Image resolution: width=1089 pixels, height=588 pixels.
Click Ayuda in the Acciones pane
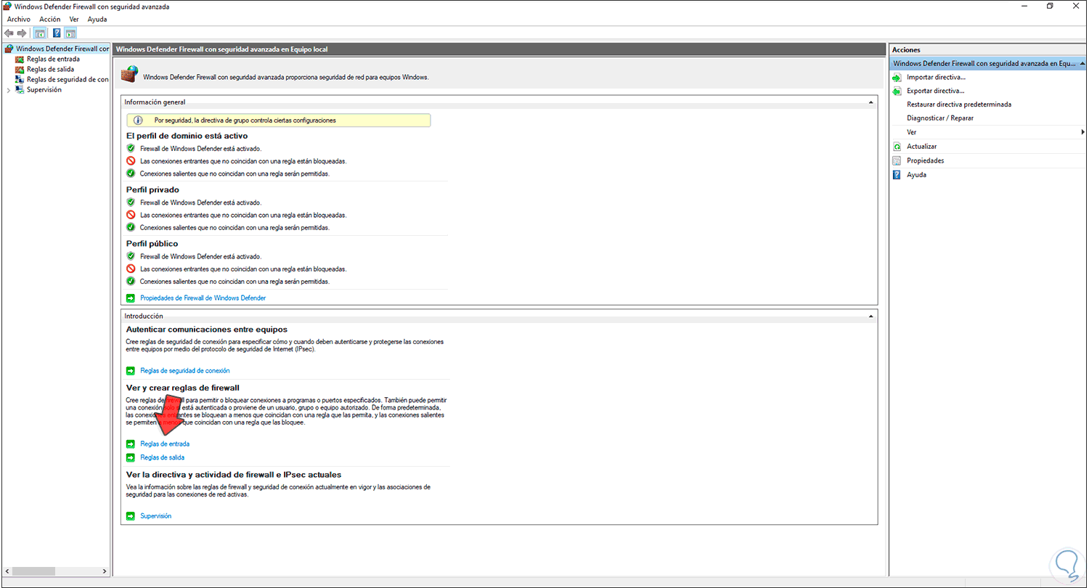tap(916, 175)
